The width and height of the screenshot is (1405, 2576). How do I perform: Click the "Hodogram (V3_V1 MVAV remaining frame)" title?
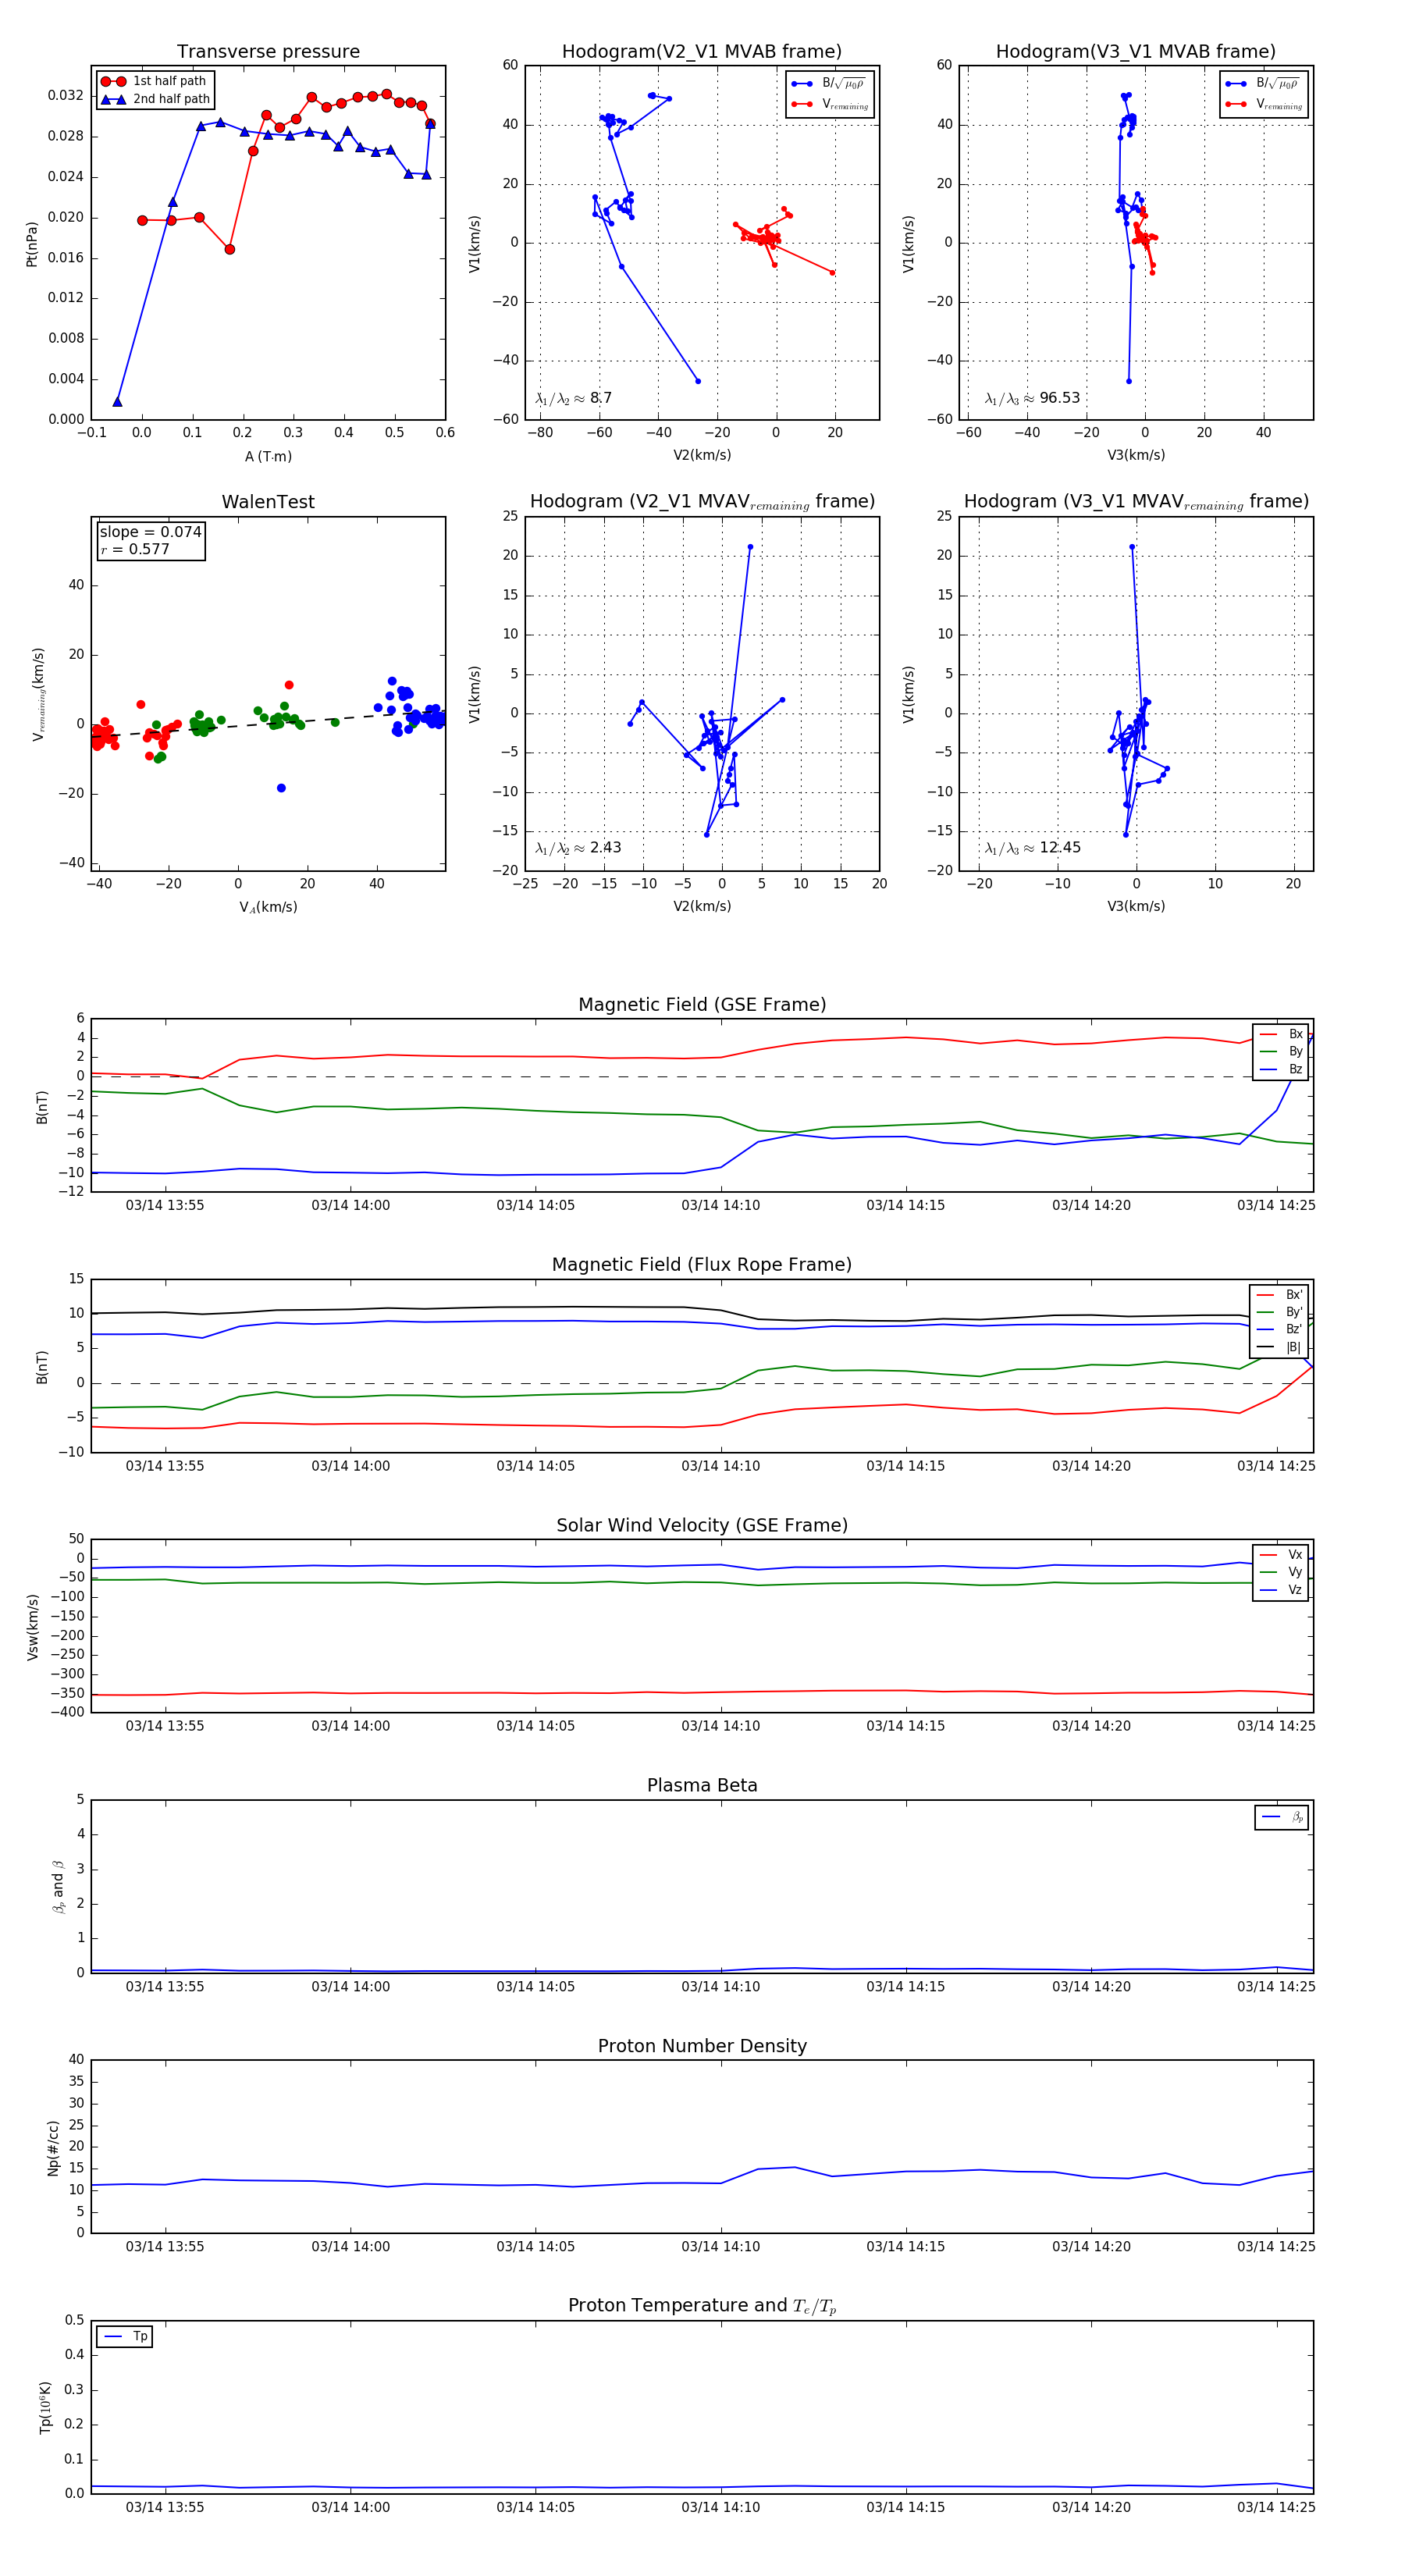[1135, 502]
